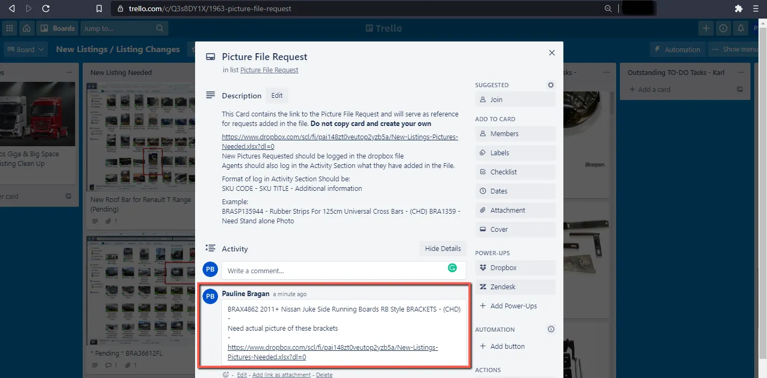Bookmark this page icon in address bar
Image resolution: width=767 pixels, height=378 pixels.
[99, 9]
